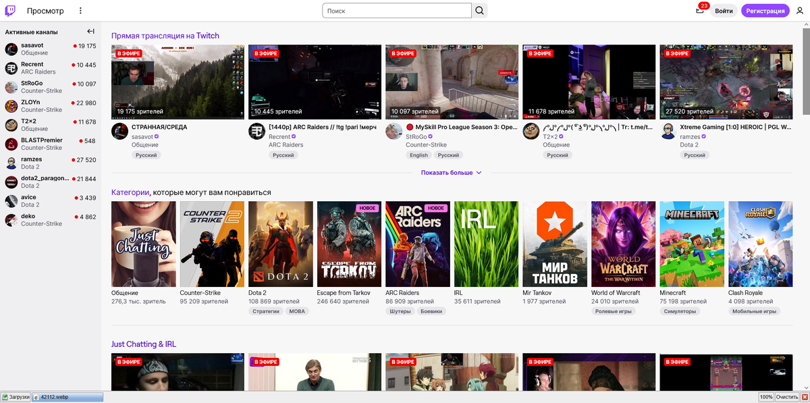
Task: Open Escape from Tarkov category cover
Action: pyautogui.click(x=349, y=244)
